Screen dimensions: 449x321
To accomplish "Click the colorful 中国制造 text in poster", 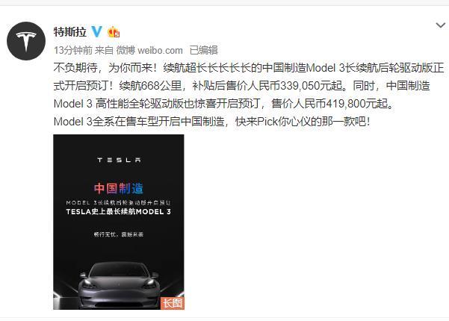I will [119, 188].
